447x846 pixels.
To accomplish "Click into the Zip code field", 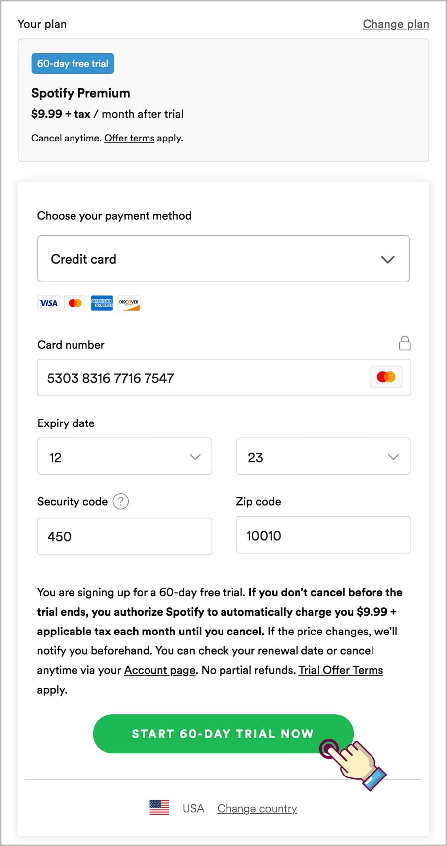I will pos(323,535).
